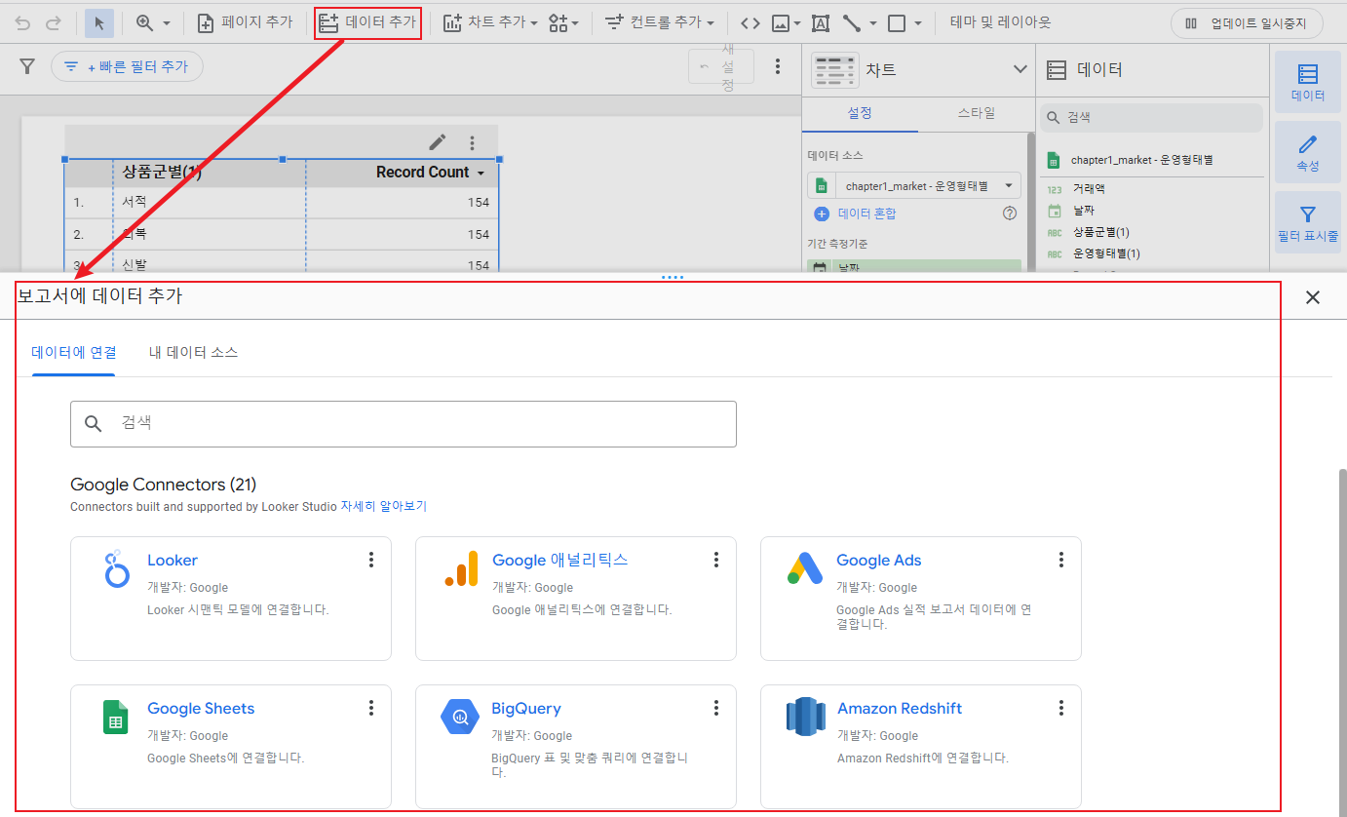Select the 운영형태별(1) field
The image size is (1347, 817).
(x=1106, y=253)
